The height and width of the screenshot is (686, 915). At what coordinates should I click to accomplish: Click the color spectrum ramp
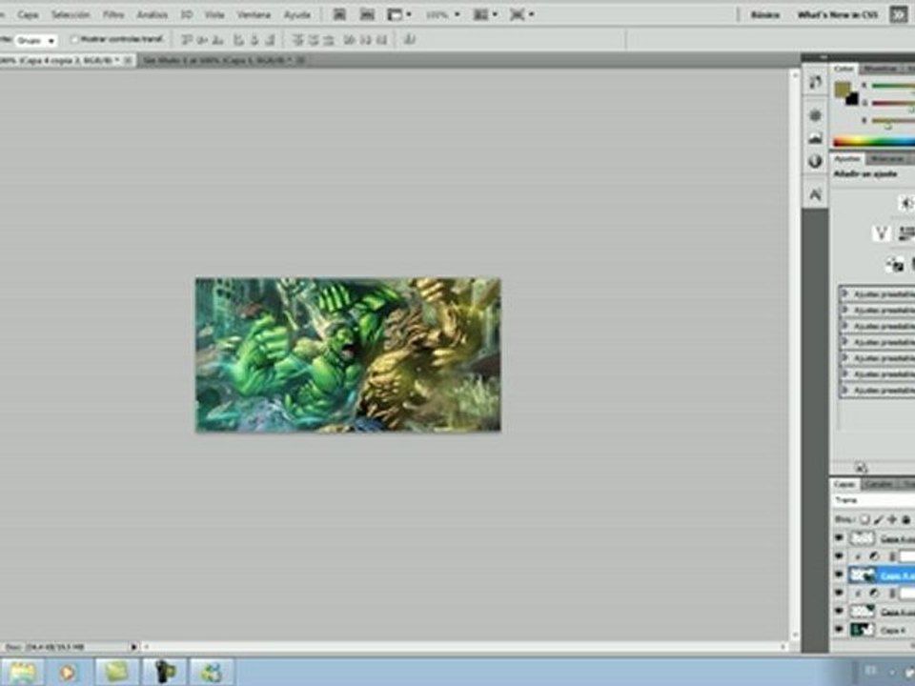pyautogui.click(x=874, y=141)
